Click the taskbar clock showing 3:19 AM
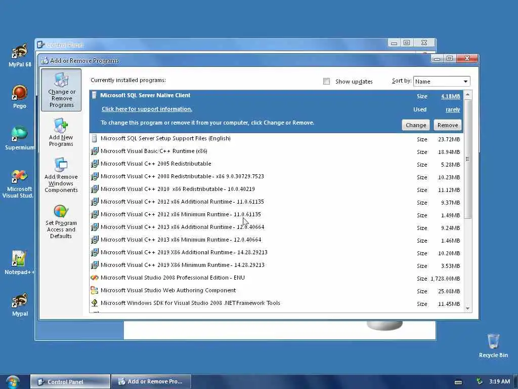 [499, 381]
